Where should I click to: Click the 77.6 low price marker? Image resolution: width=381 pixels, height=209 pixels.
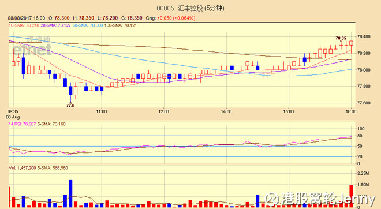70,106
